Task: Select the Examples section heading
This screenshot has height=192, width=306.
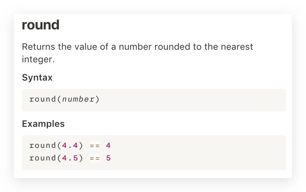Action: coord(43,124)
